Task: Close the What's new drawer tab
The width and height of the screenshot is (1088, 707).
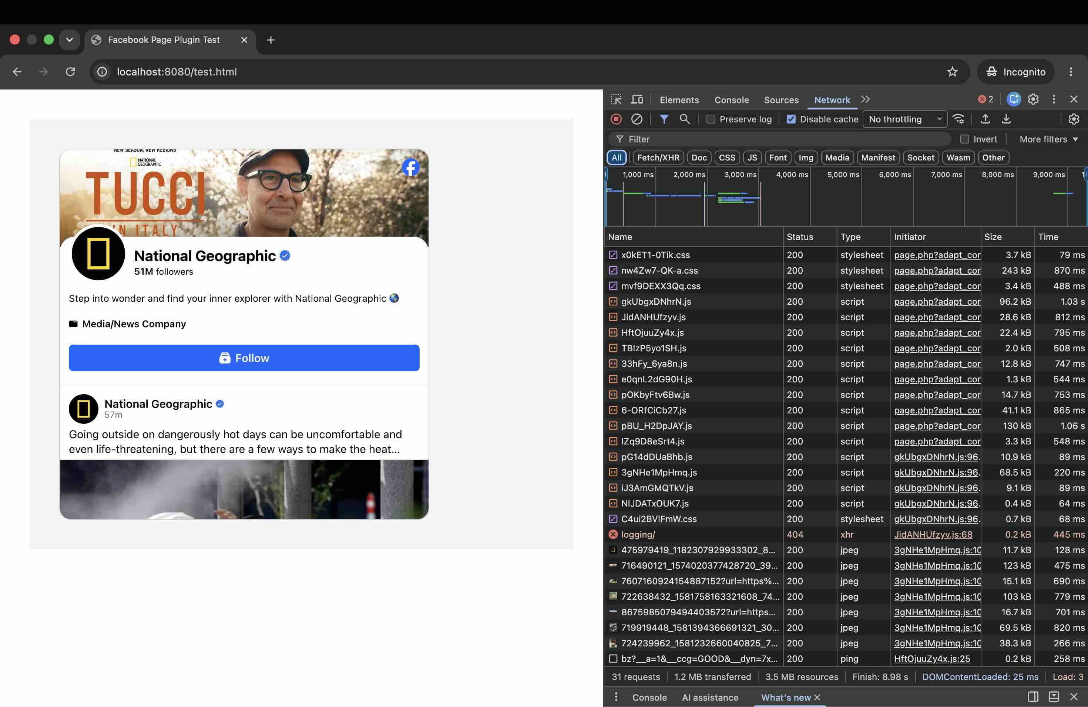Action: coord(817,697)
